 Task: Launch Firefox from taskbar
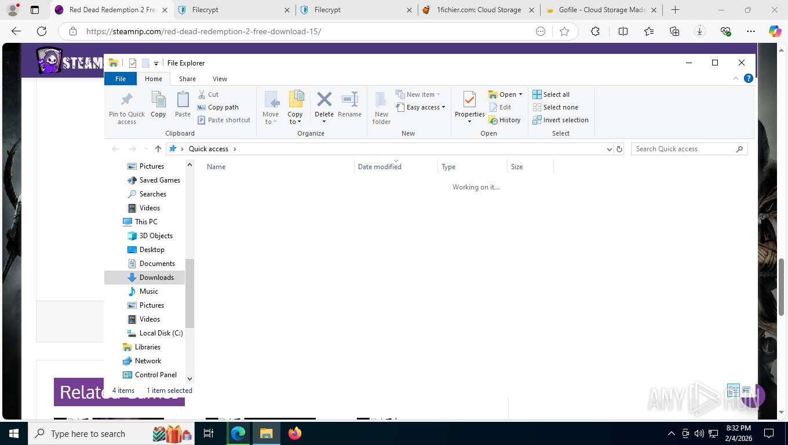tap(295, 433)
